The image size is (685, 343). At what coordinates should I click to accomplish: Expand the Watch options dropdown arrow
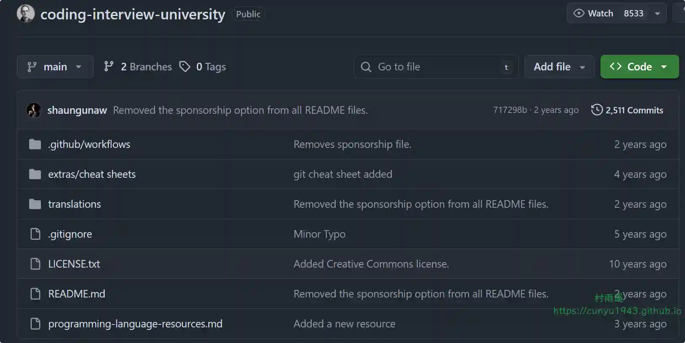(x=657, y=13)
